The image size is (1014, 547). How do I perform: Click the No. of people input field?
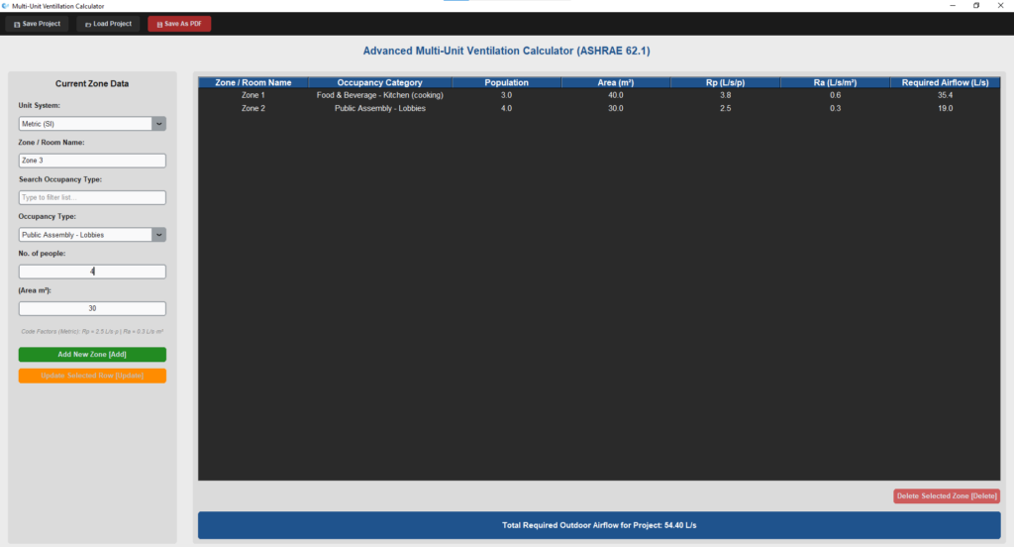pyautogui.click(x=92, y=272)
